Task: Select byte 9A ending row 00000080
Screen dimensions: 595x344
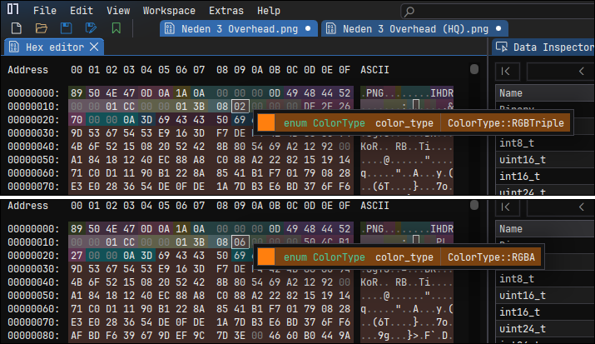Action: 345,336
